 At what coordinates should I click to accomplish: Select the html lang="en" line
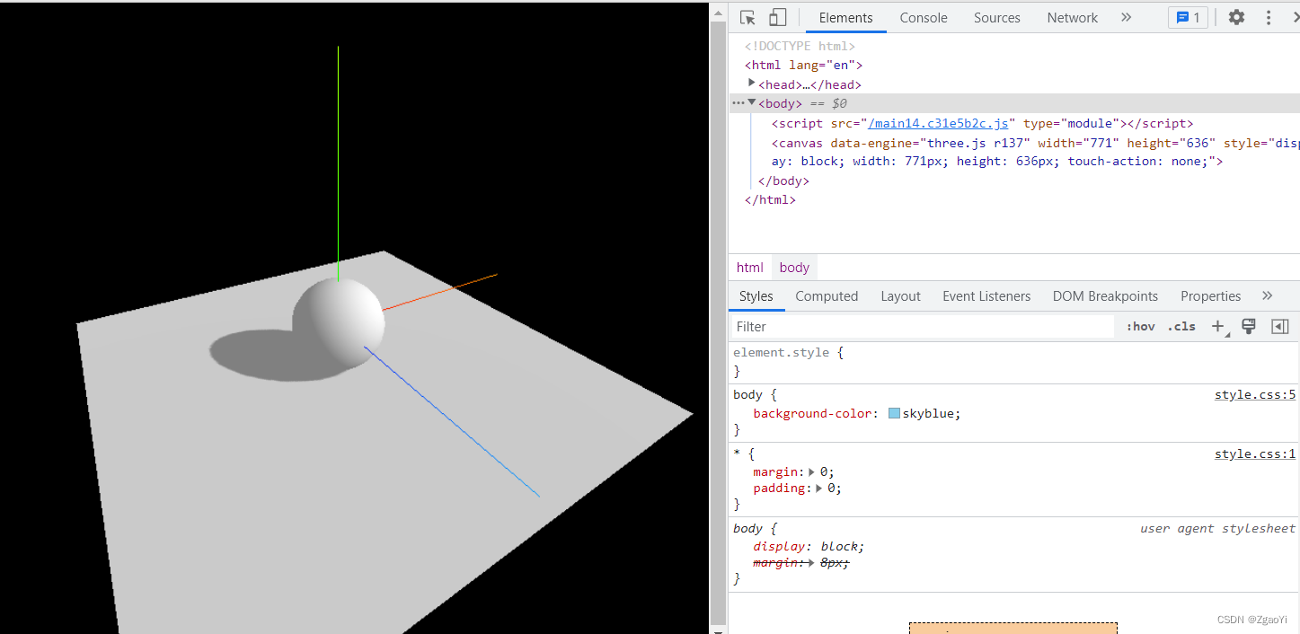(803, 66)
